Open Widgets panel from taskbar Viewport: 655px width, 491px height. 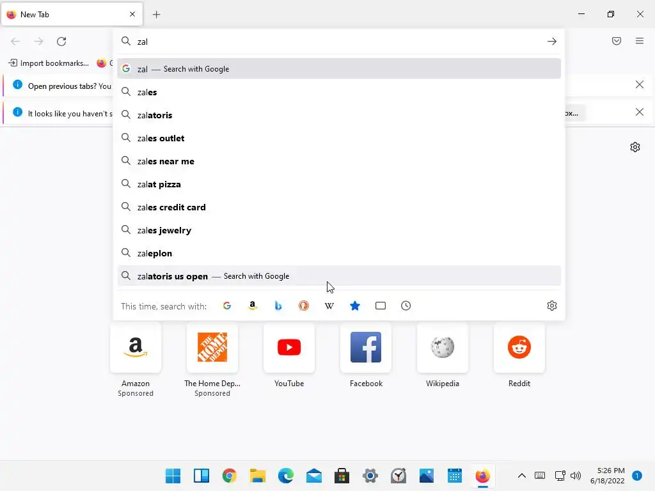[201, 476]
